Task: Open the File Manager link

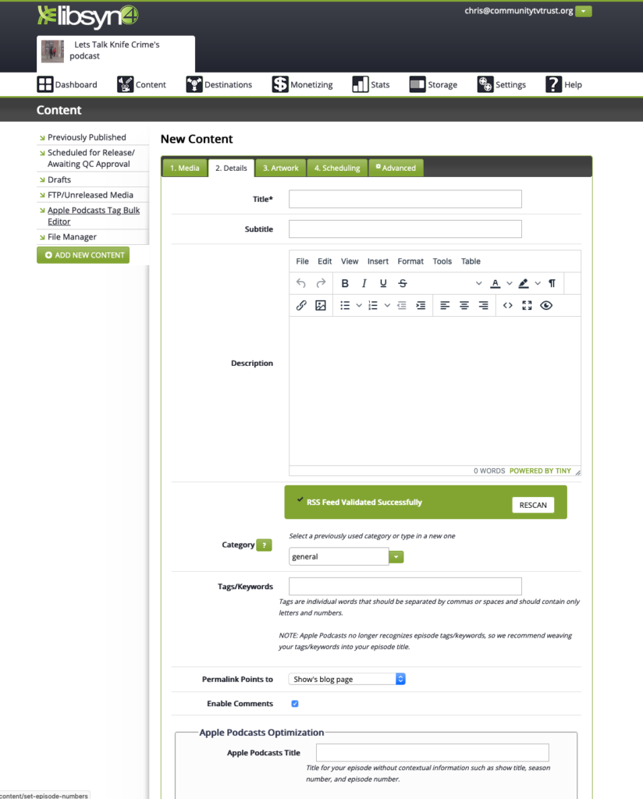Action: coord(72,237)
